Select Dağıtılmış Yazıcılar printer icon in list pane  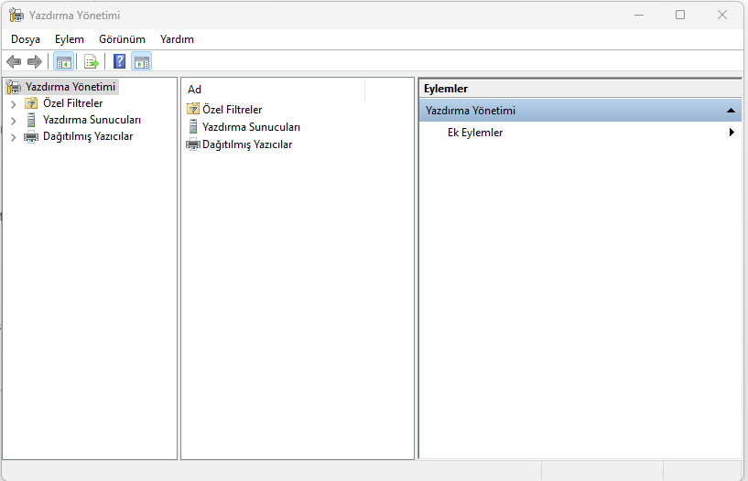192,144
